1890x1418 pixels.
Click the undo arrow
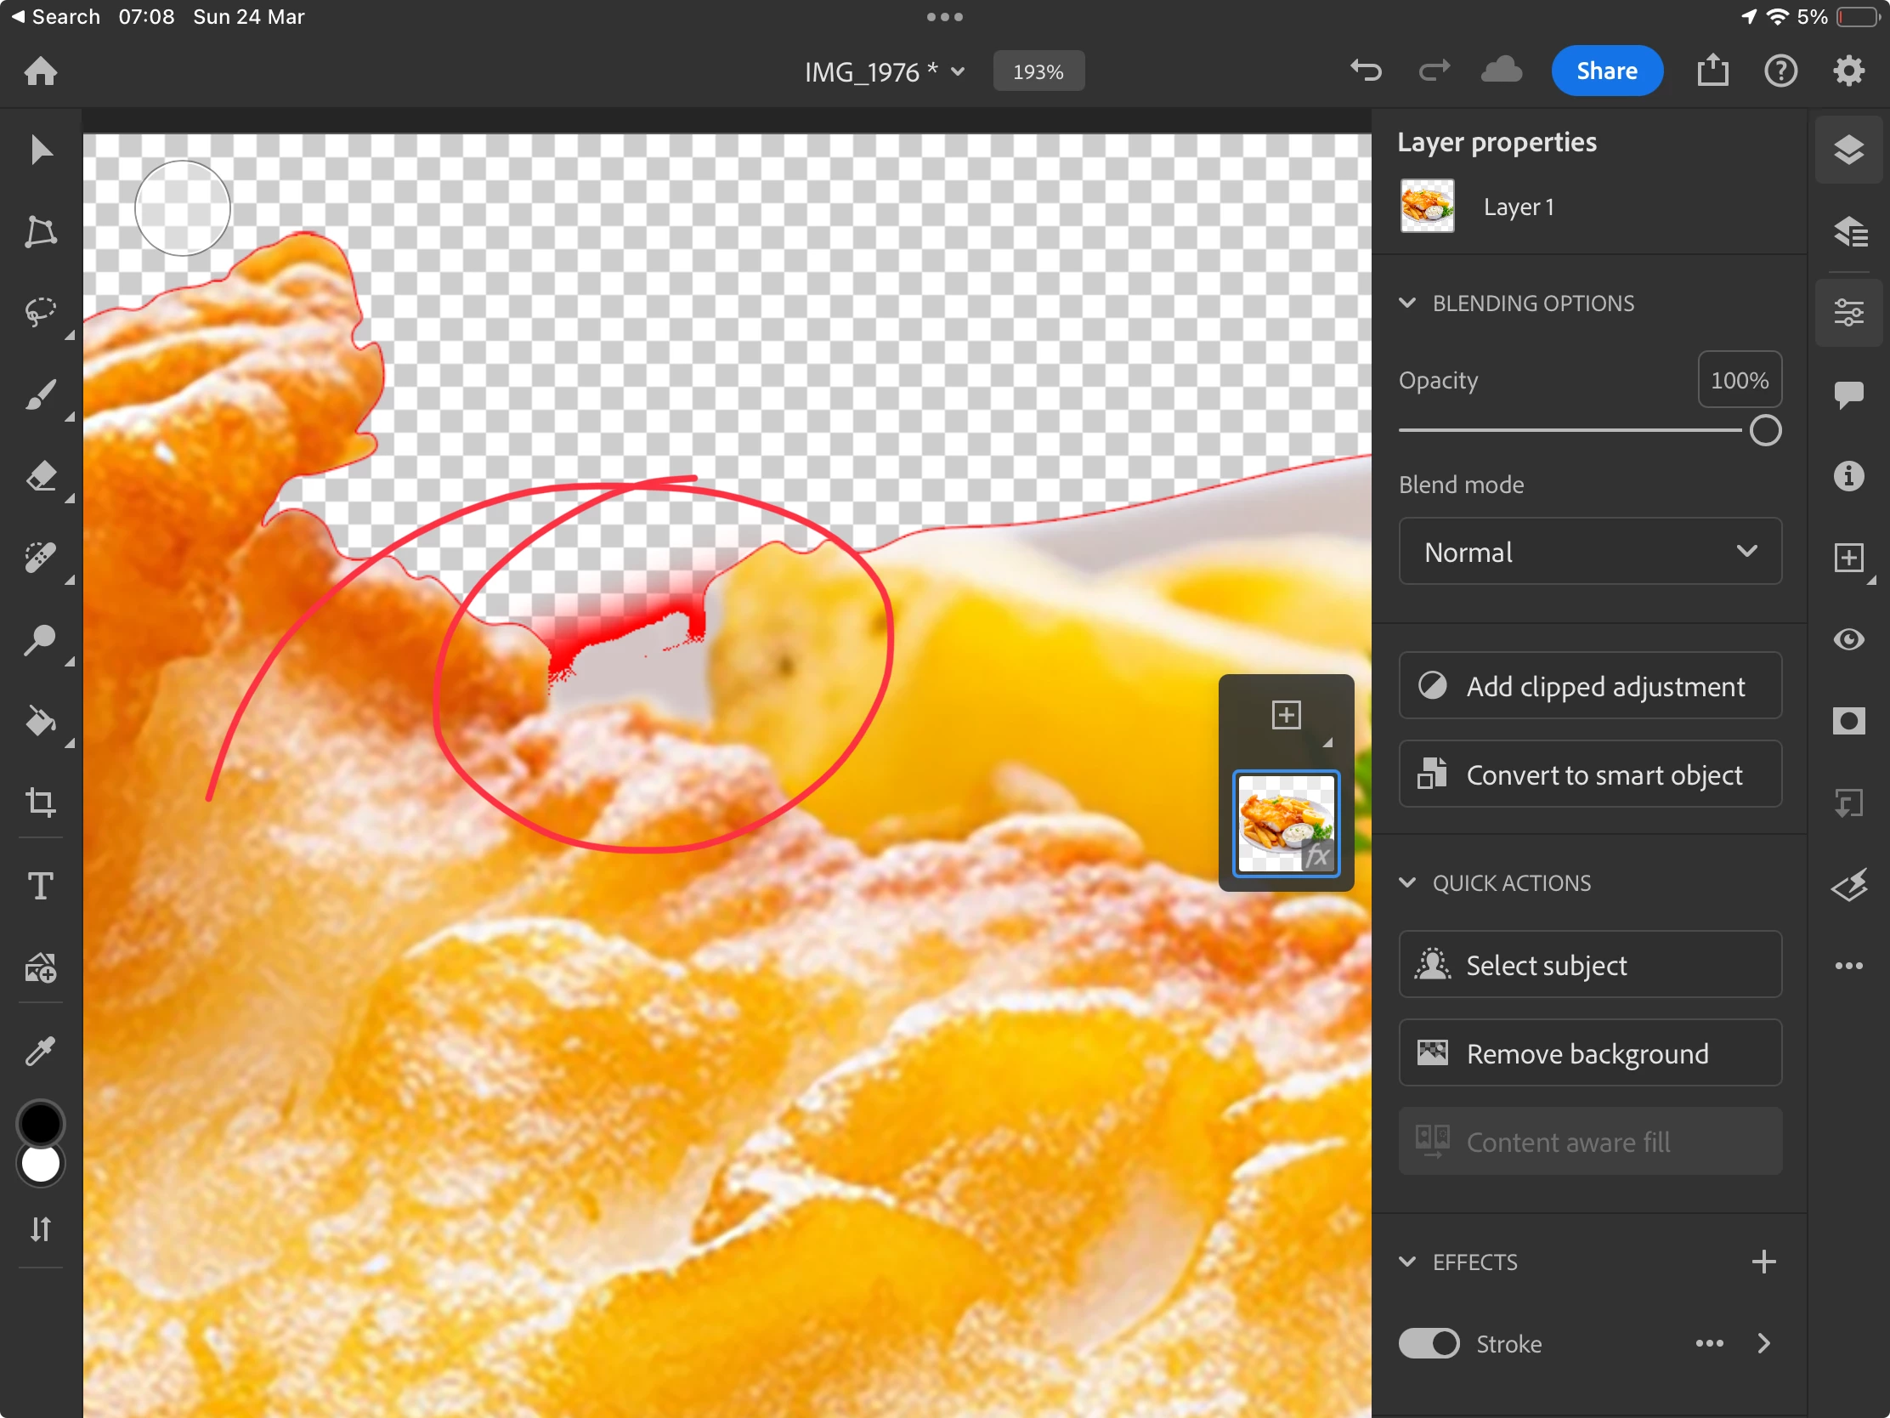[x=1366, y=70]
